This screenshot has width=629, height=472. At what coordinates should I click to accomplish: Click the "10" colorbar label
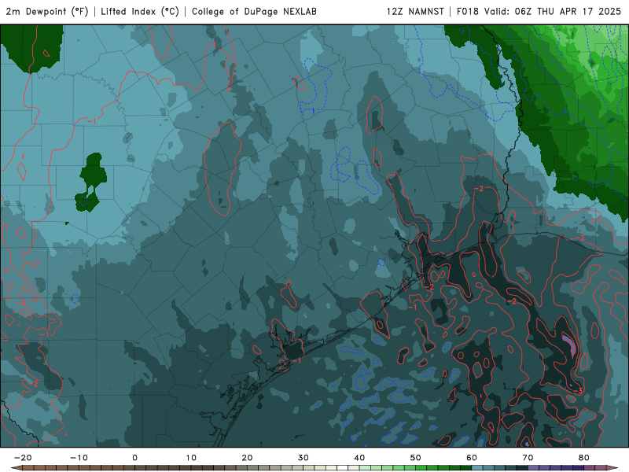(x=191, y=458)
